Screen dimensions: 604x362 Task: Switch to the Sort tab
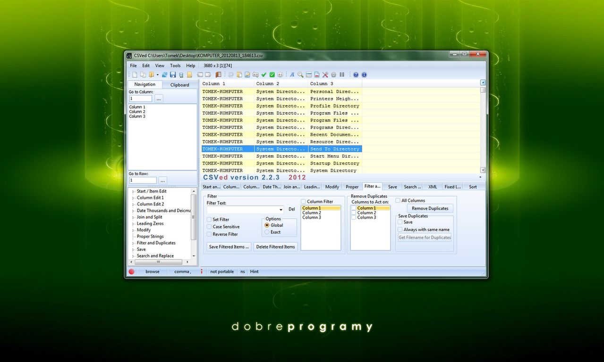tap(473, 187)
